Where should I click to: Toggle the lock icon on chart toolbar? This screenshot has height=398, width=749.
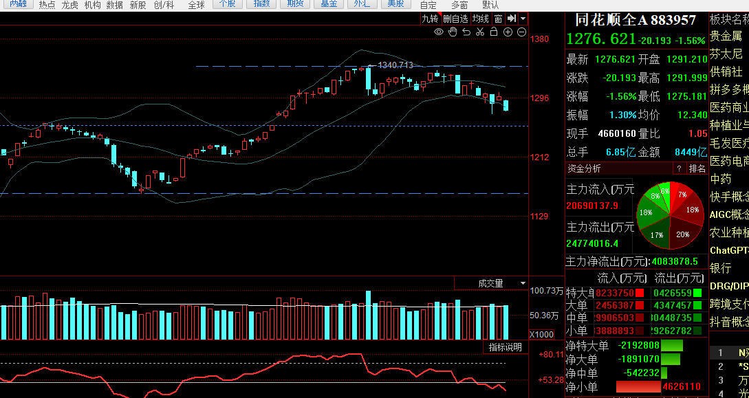(x=494, y=32)
